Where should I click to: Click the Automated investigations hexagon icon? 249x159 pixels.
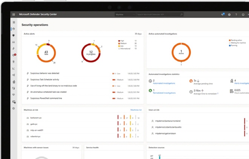click(x=150, y=81)
